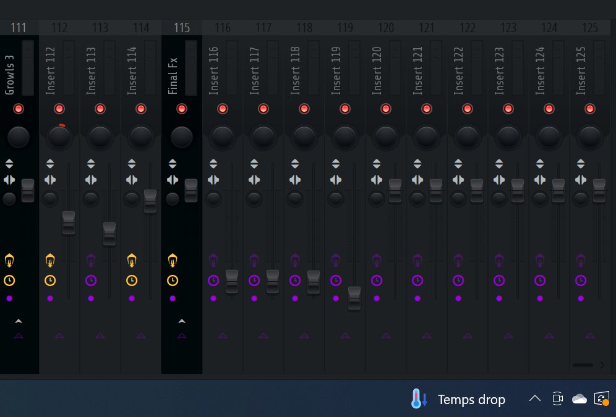Click the white up arrow on the Final Fx strip
Image resolution: width=616 pixels, height=417 pixels.
click(181, 321)
